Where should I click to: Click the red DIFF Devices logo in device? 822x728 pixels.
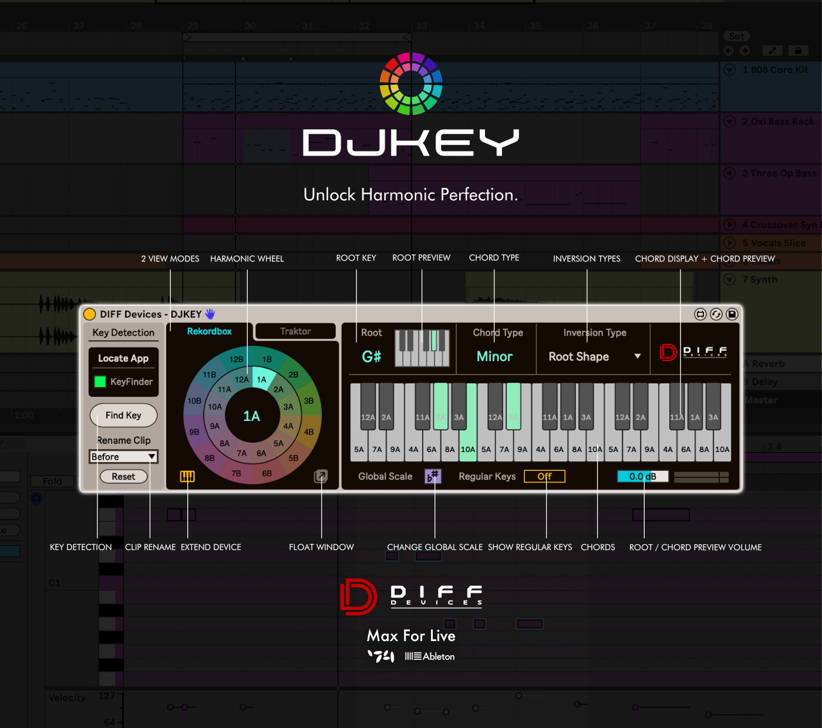pyautogui.click(x=668, y=352)
